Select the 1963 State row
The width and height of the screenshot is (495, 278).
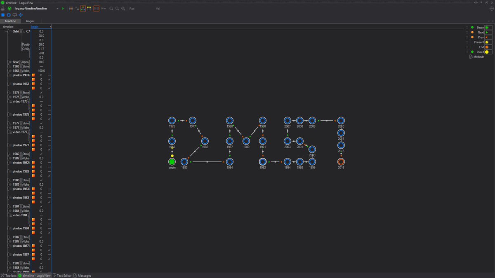[x=20, y=66]
